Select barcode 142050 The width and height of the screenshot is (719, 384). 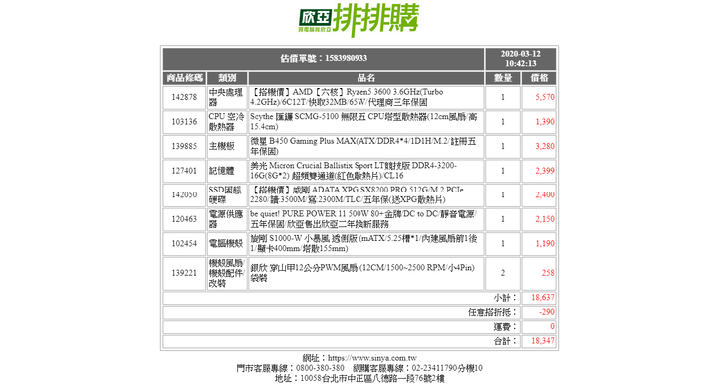184,194
